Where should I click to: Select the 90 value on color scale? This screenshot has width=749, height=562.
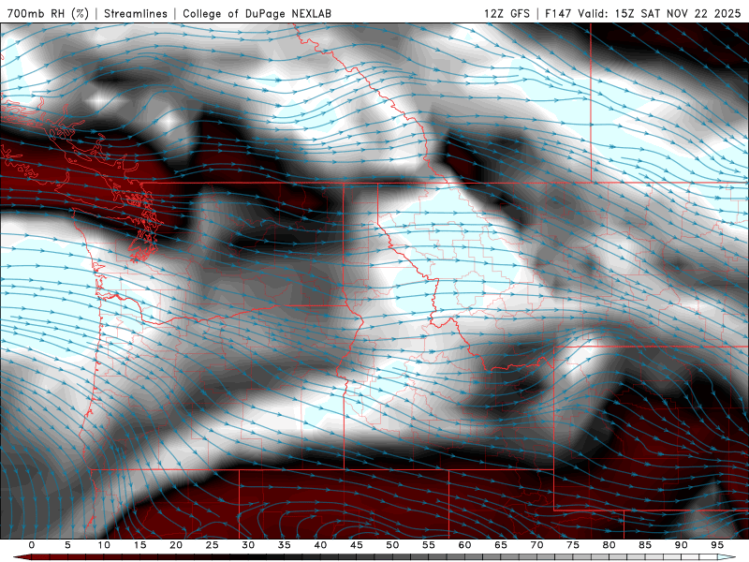pyautogui.click(x=681, y=545)
